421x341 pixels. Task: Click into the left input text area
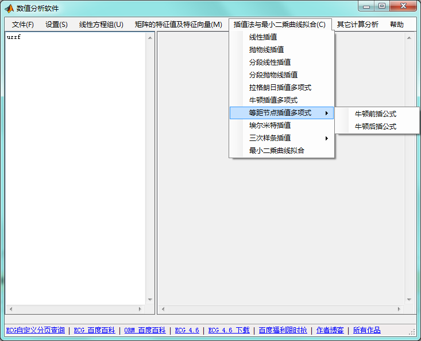pos(75,168)
